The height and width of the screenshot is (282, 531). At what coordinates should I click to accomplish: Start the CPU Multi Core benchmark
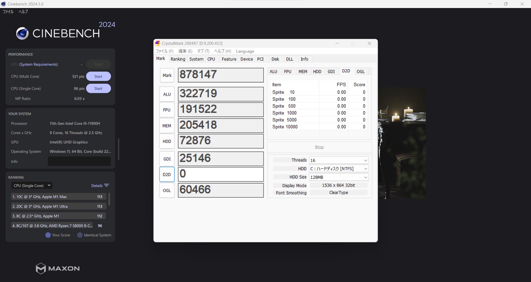(x=98, y=77)
